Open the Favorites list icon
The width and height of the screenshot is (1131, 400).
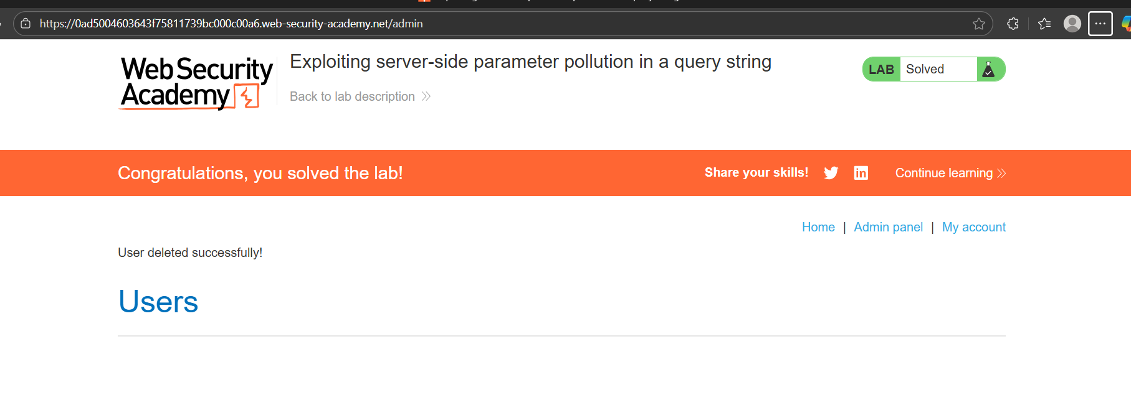click(x=1044, y=24)
